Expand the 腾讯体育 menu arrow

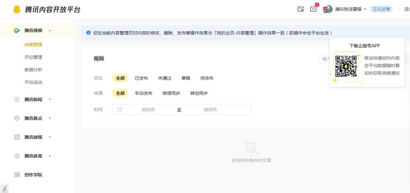pos(50,156)
